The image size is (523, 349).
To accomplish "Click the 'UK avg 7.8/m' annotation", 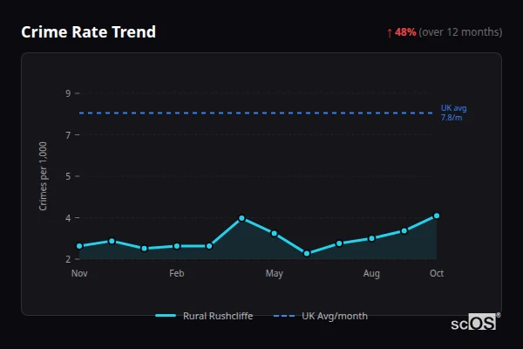I will [x=453, y=113].
